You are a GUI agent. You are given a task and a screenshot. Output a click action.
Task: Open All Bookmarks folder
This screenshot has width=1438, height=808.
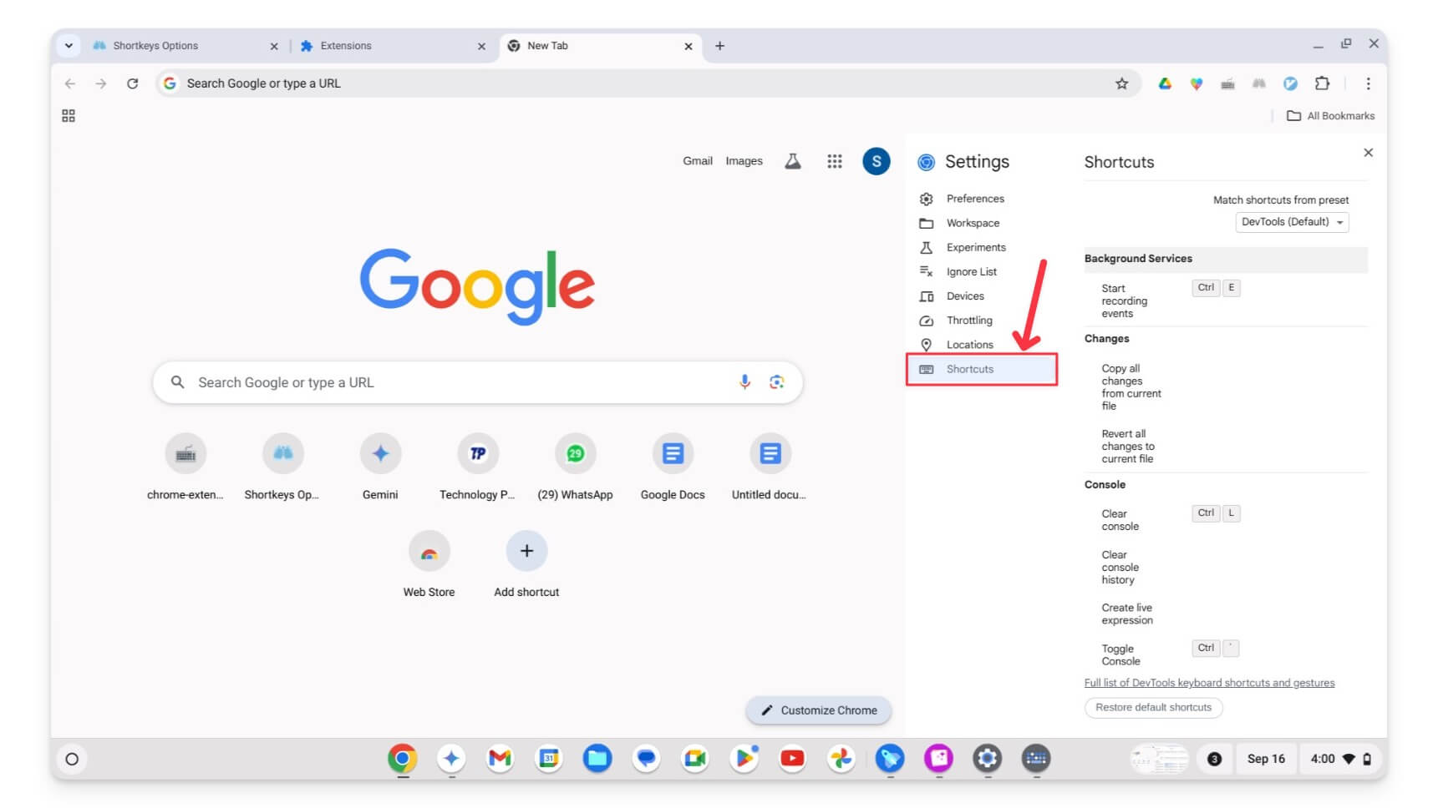tap(1330, 116)
